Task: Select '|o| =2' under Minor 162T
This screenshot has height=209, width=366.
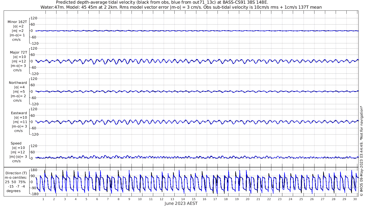Action: (x=19, y=26)
